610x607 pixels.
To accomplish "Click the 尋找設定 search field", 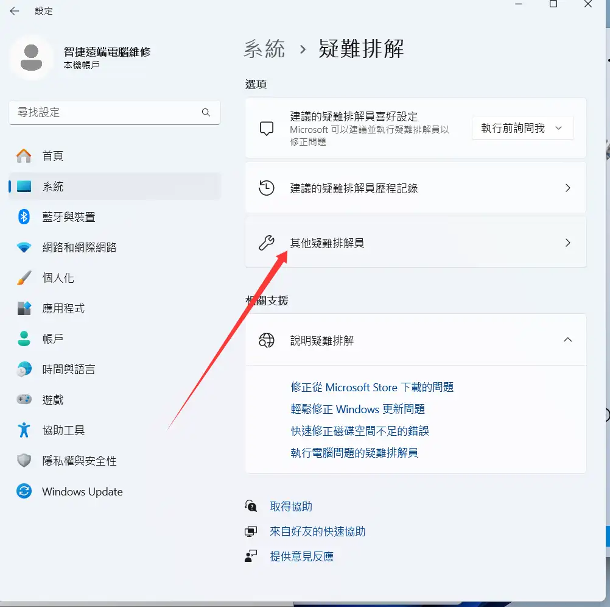I will click(103, 113).
